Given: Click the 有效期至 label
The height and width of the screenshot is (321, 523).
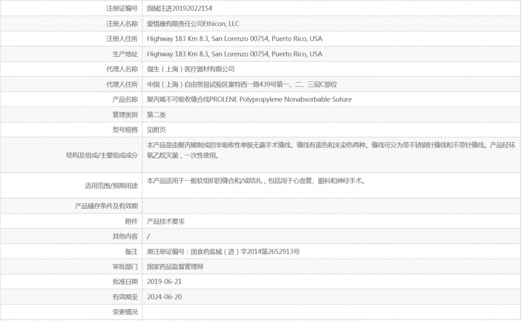Looking at the screenshot, I should (125, 297).
